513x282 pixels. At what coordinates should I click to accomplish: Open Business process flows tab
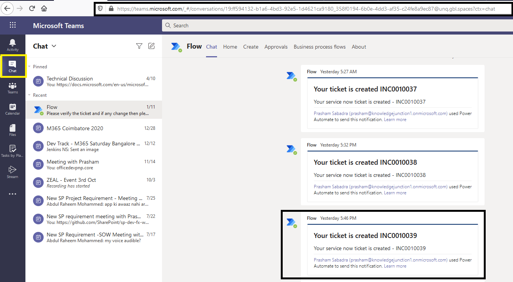tap(320, 47)
